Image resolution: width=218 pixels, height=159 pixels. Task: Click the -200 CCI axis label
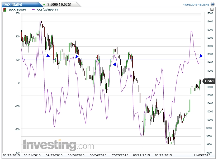tap(17, 129)
